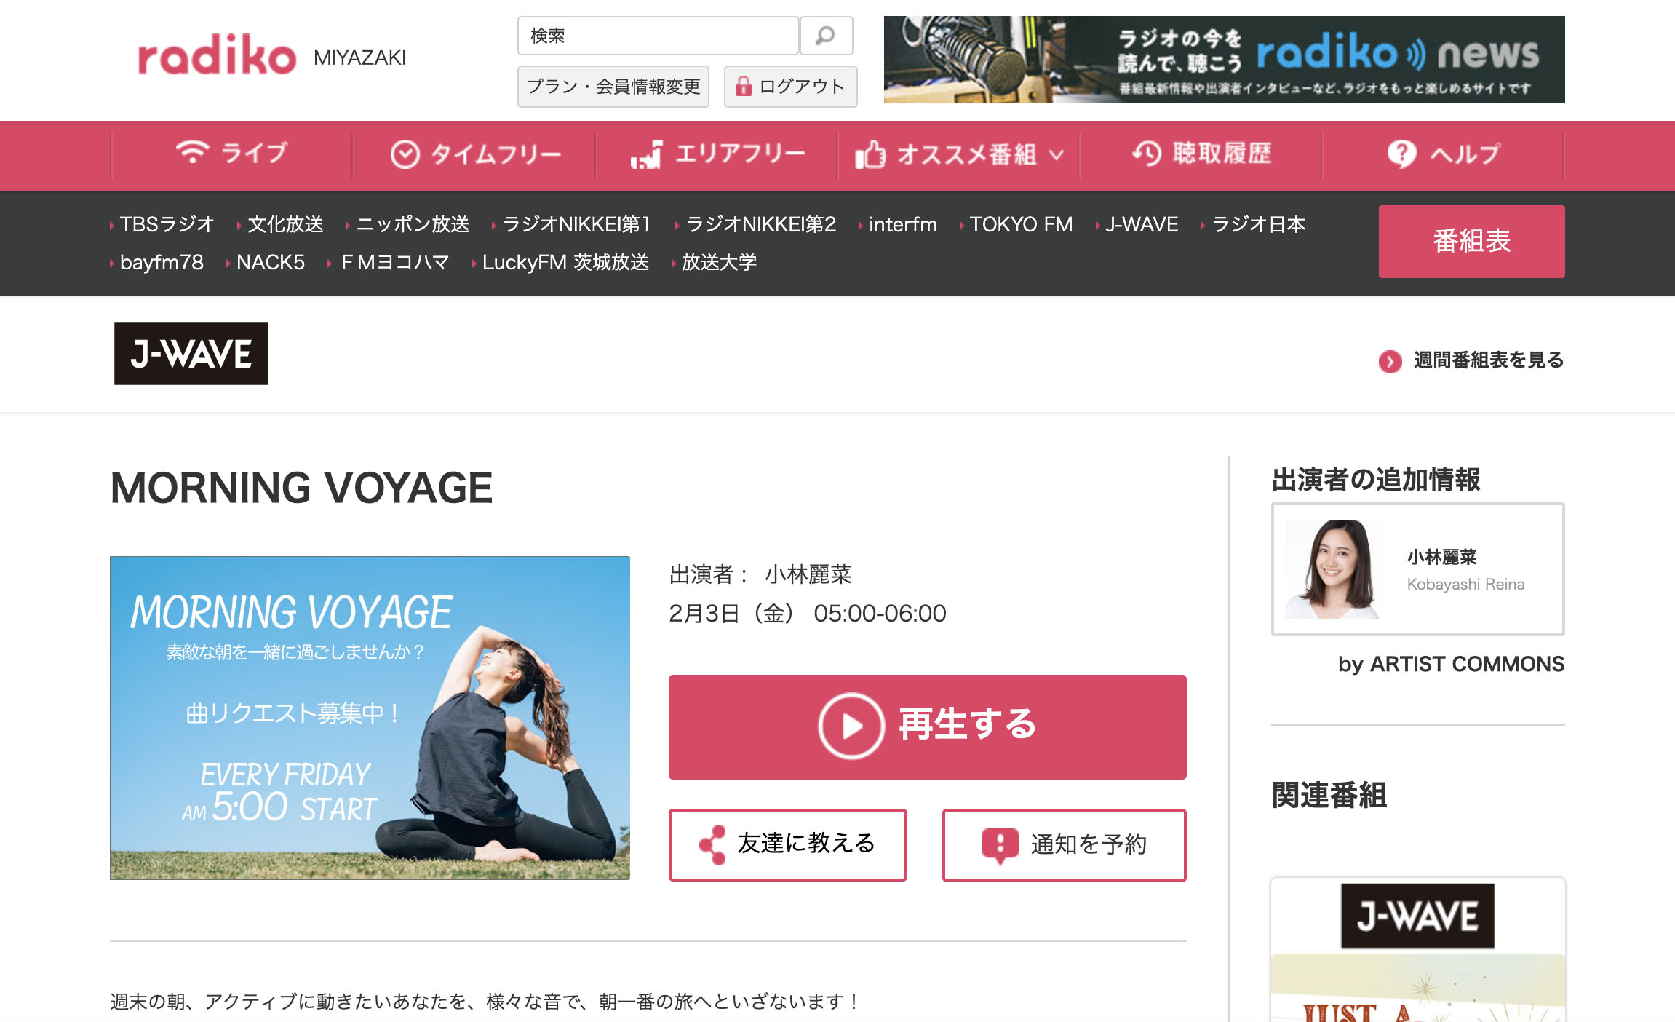The image size is (1675, 1022).
Task: Open listening history via the 聴取履歴 icon
Action: pos(1146,154)
